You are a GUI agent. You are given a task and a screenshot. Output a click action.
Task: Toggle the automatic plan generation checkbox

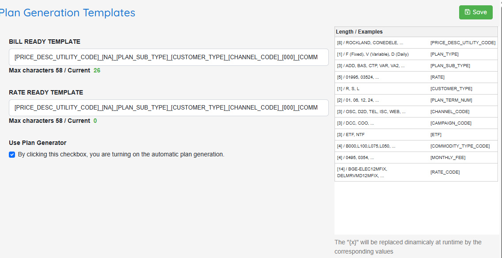click(x=12, y=155)
